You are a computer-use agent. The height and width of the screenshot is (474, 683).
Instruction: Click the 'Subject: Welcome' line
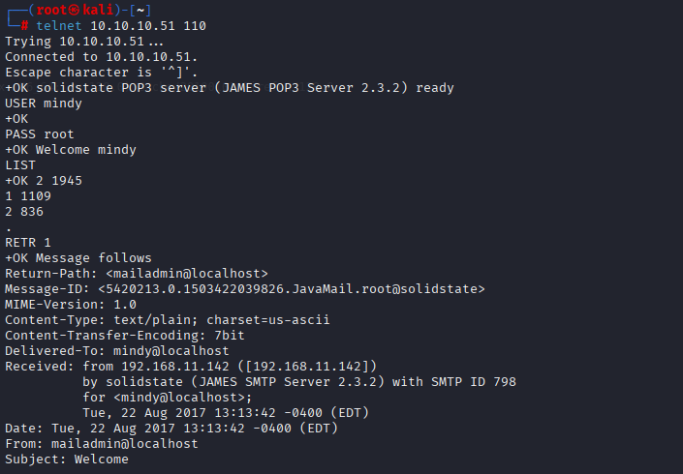pos(67,459)
